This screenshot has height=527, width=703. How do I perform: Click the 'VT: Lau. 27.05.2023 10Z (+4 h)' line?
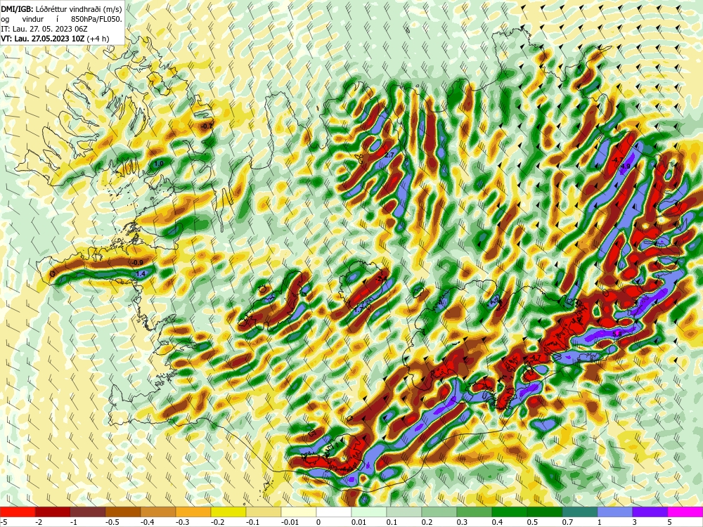click(x=55, y=39)
